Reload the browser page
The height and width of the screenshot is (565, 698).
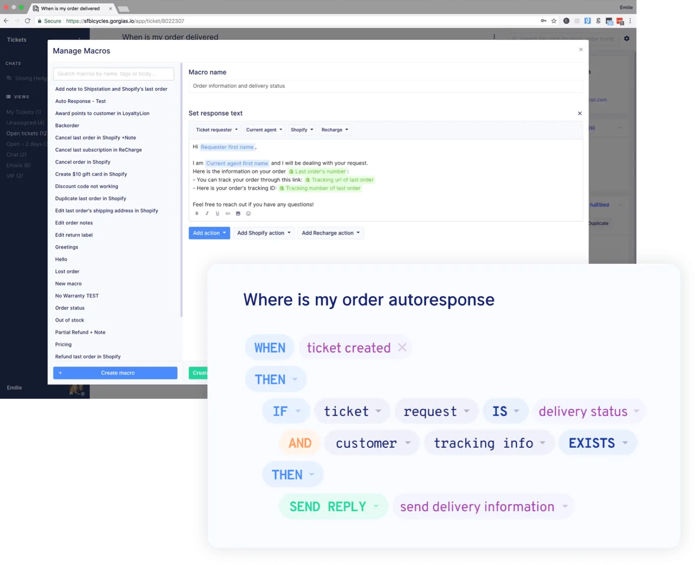(x=27, y=21)
